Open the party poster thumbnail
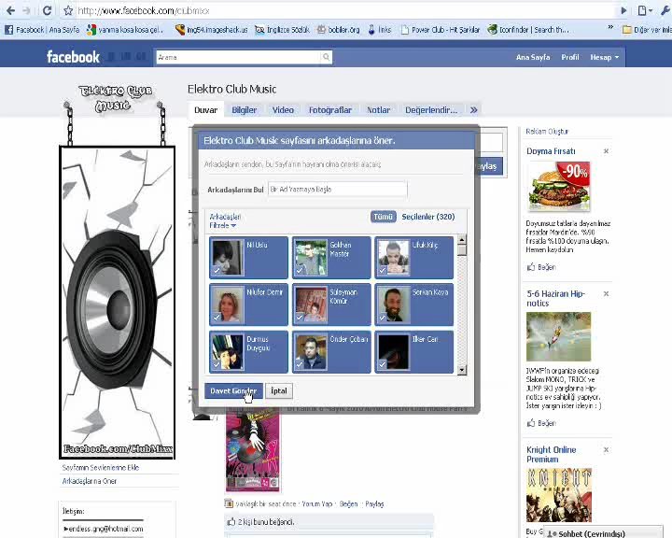Viewport: 672px width, 538px height. 253,449
